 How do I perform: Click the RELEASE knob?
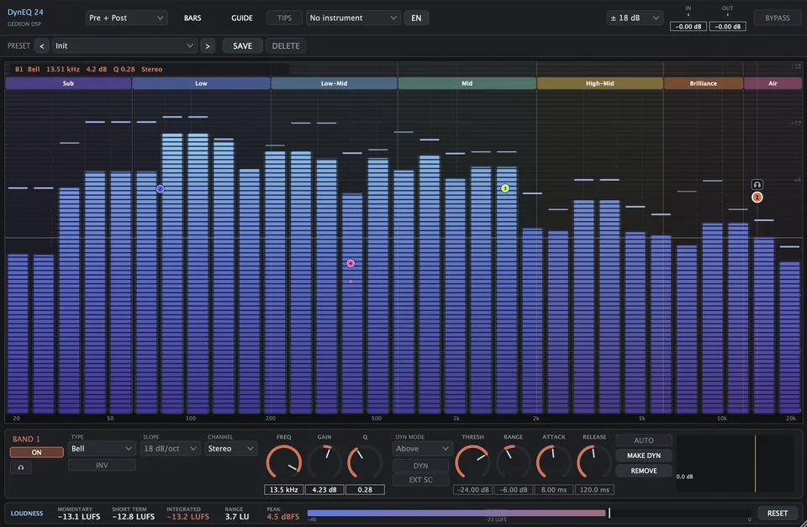[594, 462]
